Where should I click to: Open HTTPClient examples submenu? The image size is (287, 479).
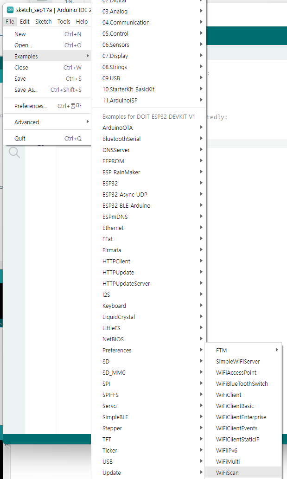click(x=149, y=262)
